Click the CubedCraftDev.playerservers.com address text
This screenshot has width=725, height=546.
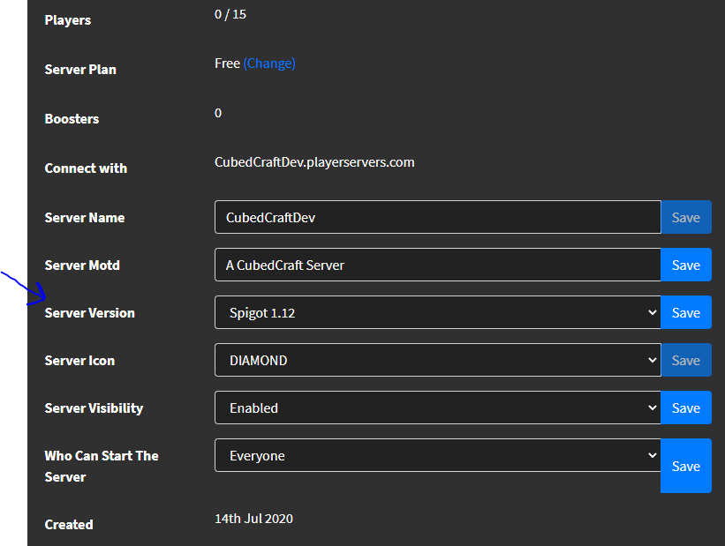click(x=314, y=162)
